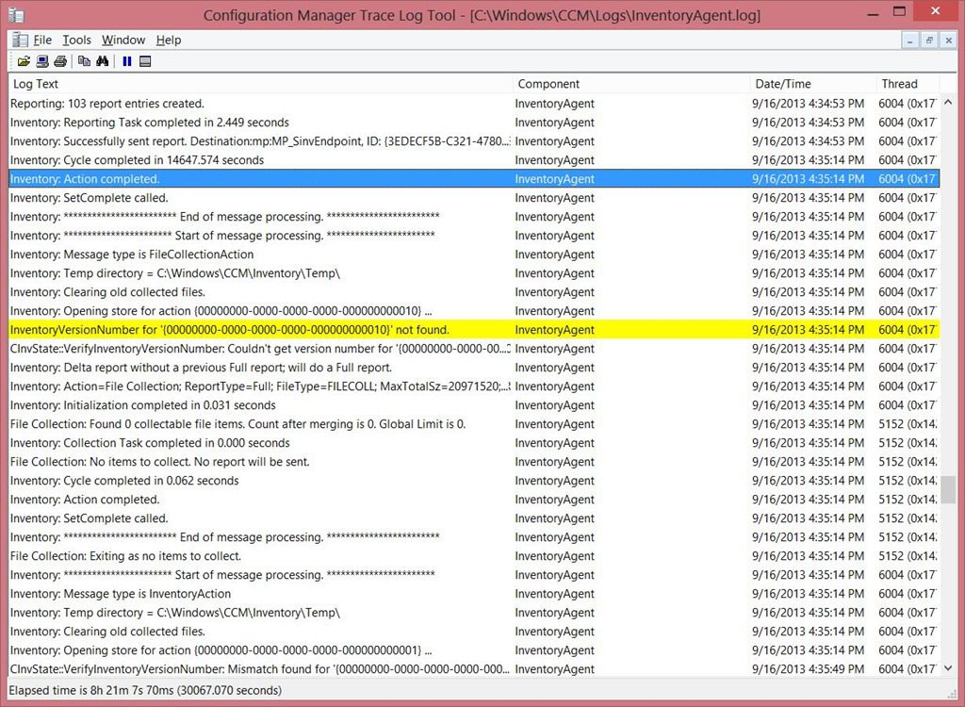This screenshot has width=965, height=707.
Task: Select row 'Action=File Collection; ReportType=Full'
Action: [x=474, y=386]
